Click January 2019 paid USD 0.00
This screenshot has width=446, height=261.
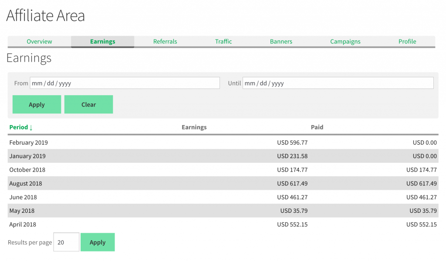[425, 156]
